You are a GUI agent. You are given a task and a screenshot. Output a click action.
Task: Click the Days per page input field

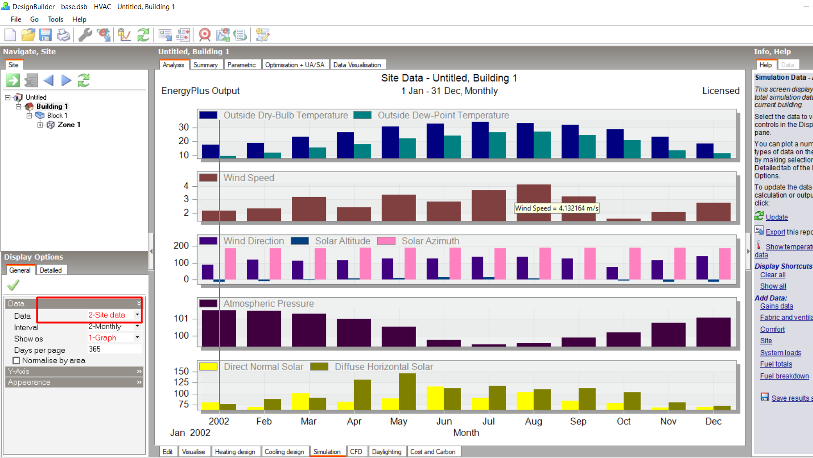coord(115,349)
